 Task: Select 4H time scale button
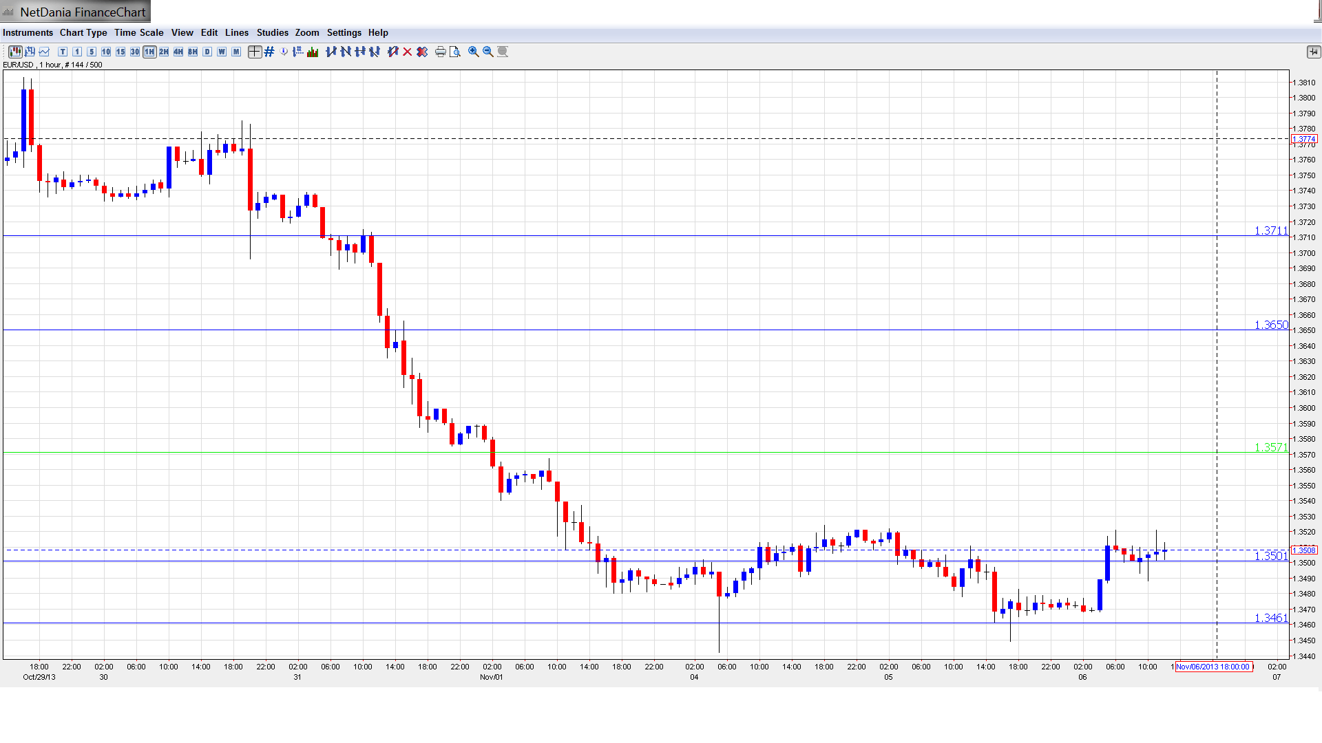point(178,52)
